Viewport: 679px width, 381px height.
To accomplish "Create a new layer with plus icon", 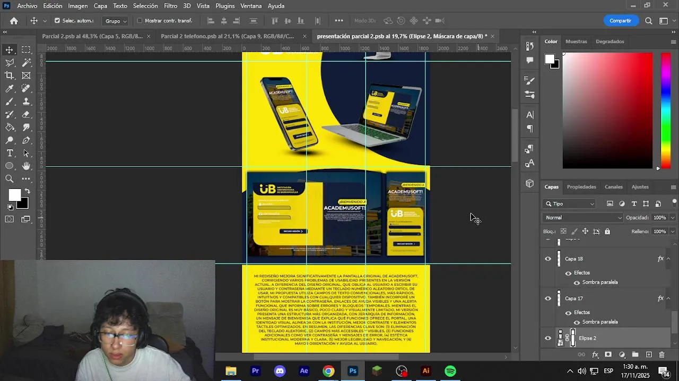I will click(648, 355).
